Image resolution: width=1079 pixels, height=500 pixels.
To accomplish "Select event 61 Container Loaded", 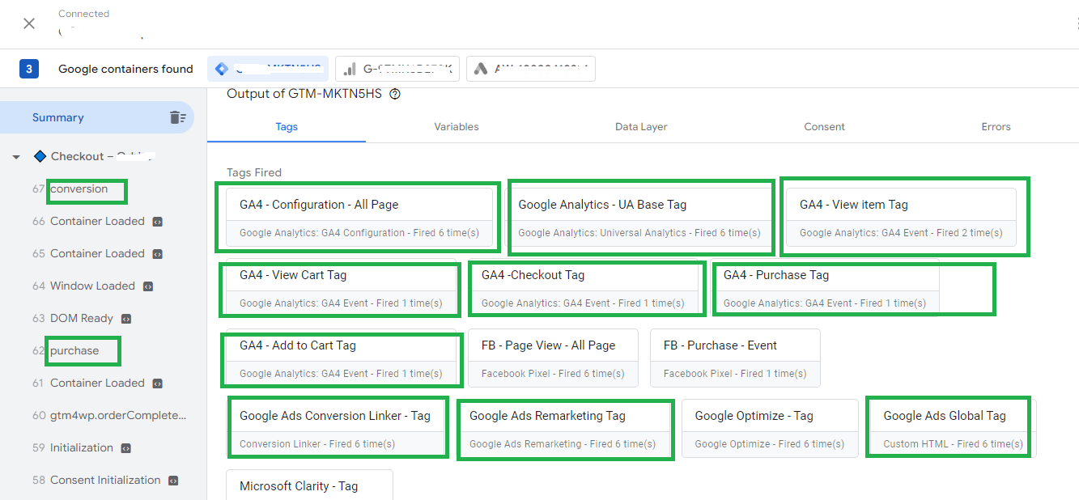I will 97,383.
